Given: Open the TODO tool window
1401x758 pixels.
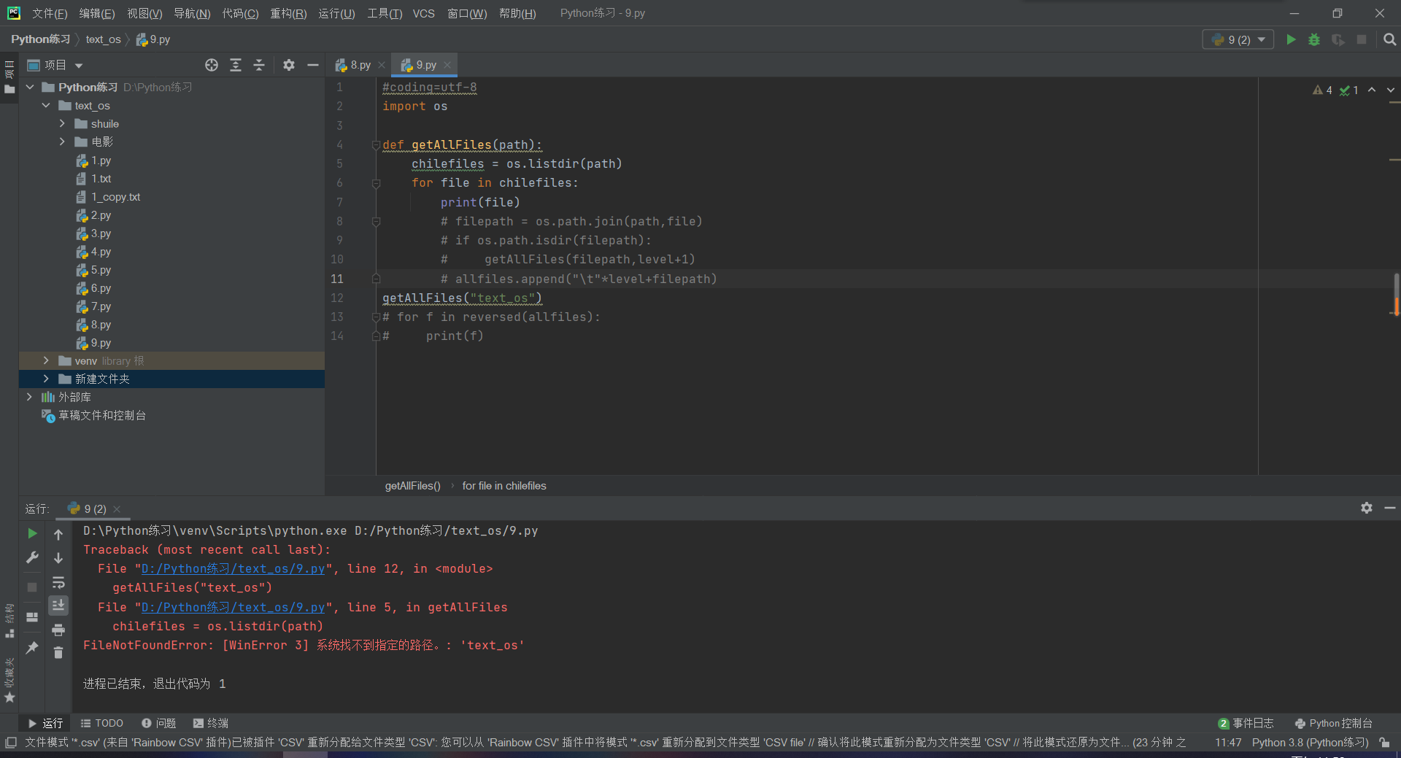Looking at the screenshot, I should (x=102, y=723).
